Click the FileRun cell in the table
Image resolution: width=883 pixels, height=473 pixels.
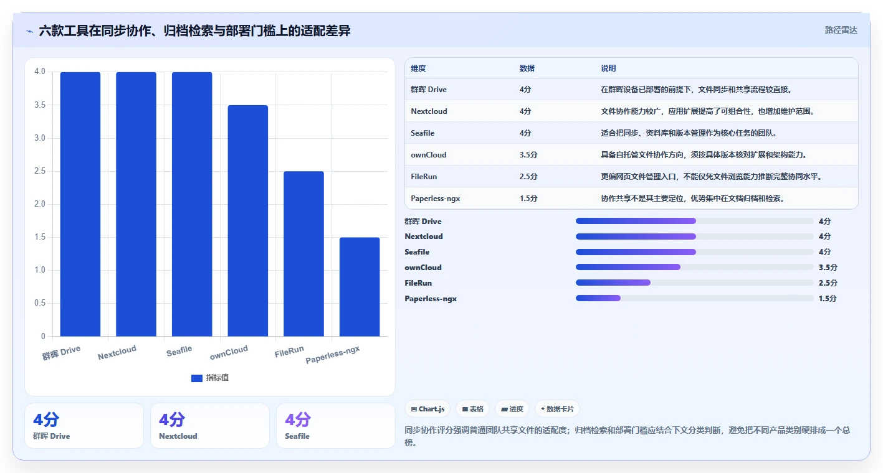[x=424, y=177]
